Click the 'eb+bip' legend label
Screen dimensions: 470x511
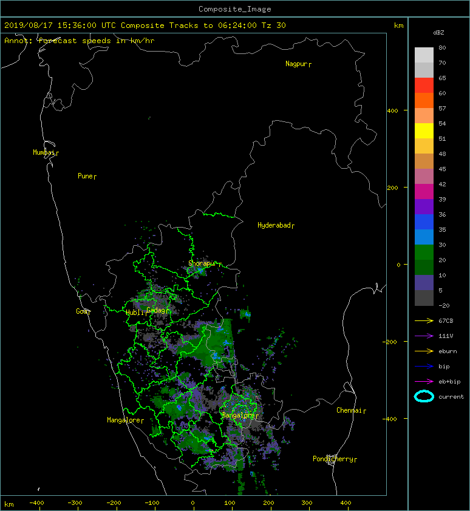449,382
